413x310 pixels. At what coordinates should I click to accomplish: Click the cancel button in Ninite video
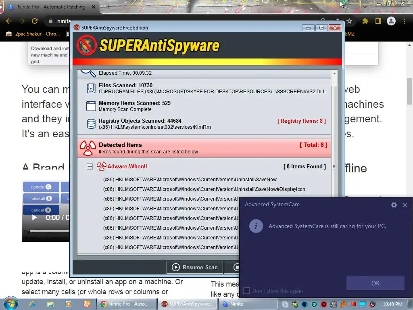pos(41,210)
